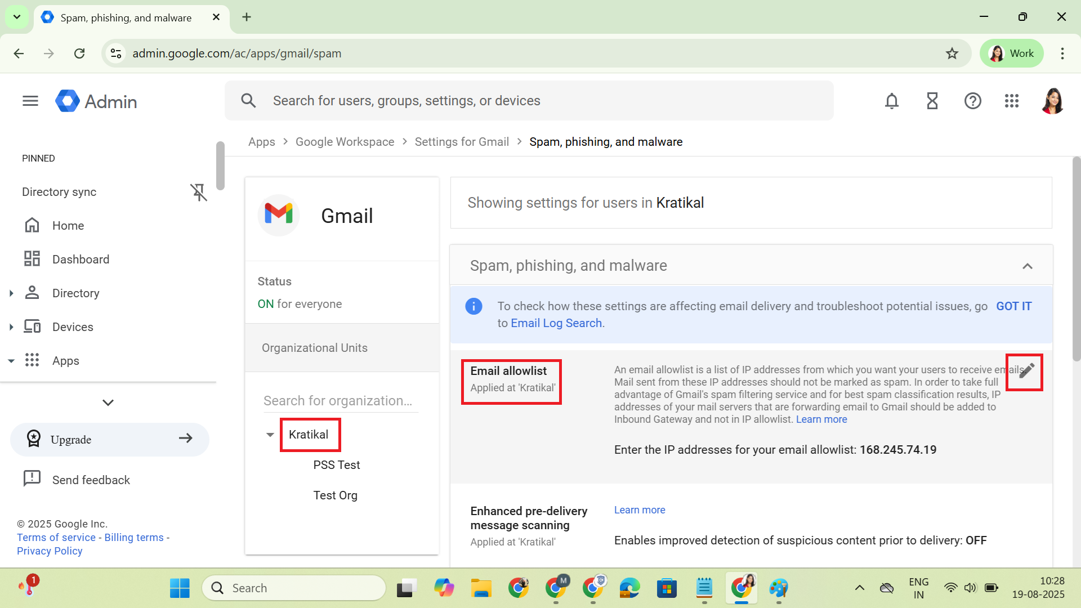This screenshot has width=1081, height=608.
Task: Expand the Directory sidebar item
Action: tap(11, 293)
